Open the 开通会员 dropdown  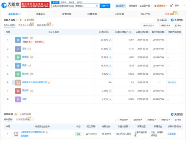[161, 6]
